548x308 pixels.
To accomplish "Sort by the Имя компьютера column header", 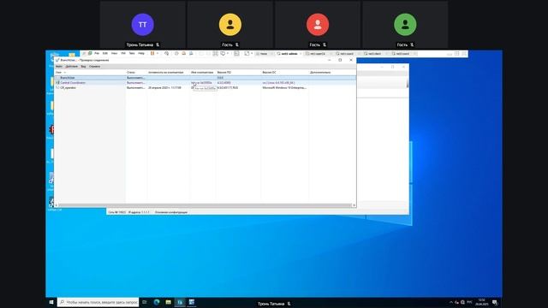I will click(203, 72).
